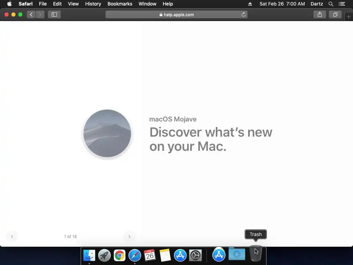Screen dimensions: 353x265
Task: Click the 'macOS Mojave' heading text
Action: (x=173, y=119)
